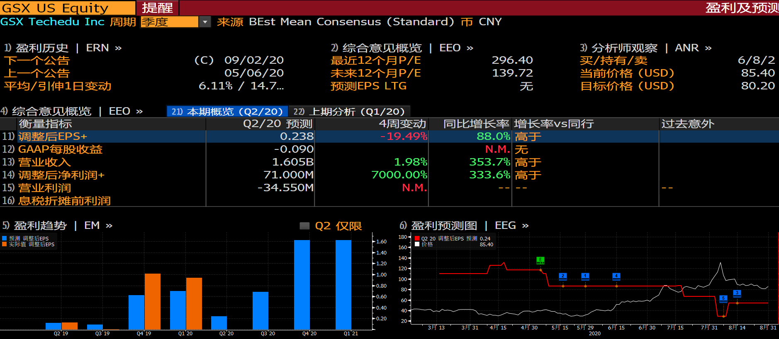Click the 未来12个月P/E value 139.72

click(512, 73)
